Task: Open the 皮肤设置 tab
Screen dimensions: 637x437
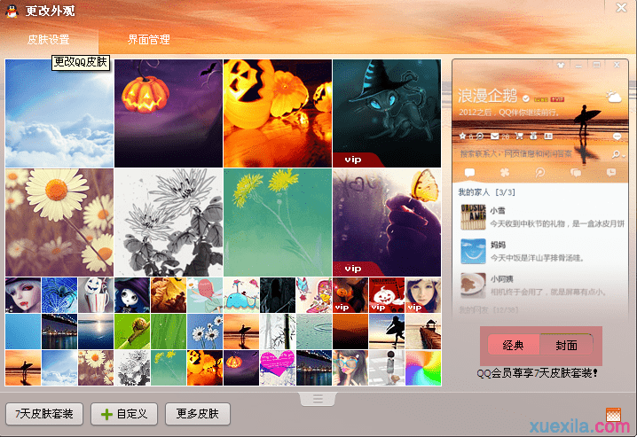Action: coord(48,40)
